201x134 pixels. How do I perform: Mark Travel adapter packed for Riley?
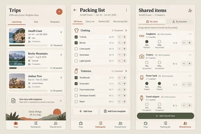[x=160, y=104]
